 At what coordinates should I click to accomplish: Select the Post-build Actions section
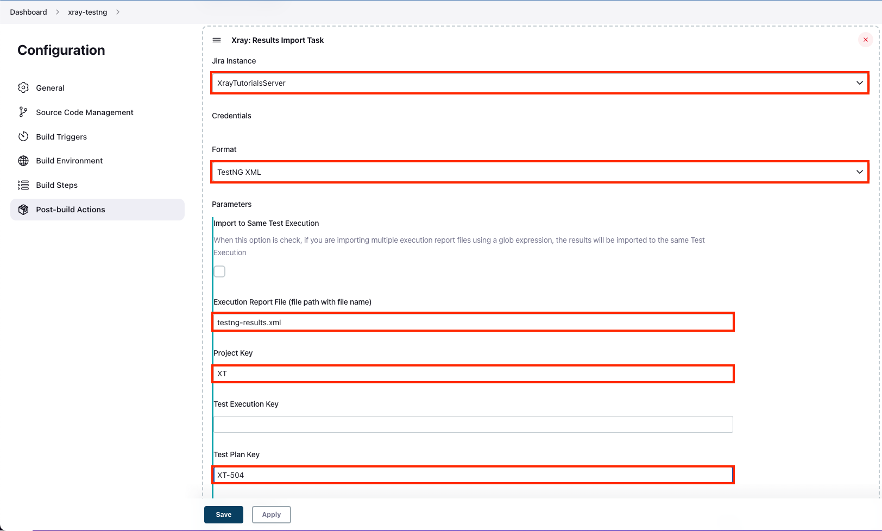(x=97, y=210)
